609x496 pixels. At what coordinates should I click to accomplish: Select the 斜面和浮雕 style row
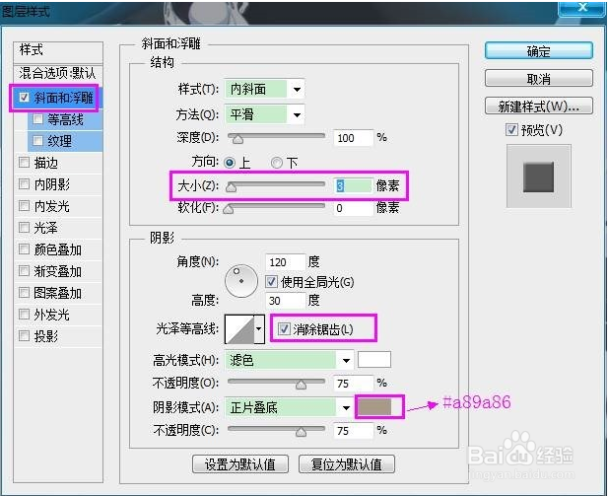(x=58, y=98)
